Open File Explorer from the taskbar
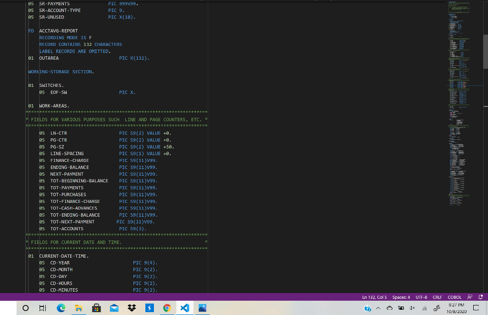Image resolution: width=488 pixels, height=315 pixels. [x=79, y=308]
